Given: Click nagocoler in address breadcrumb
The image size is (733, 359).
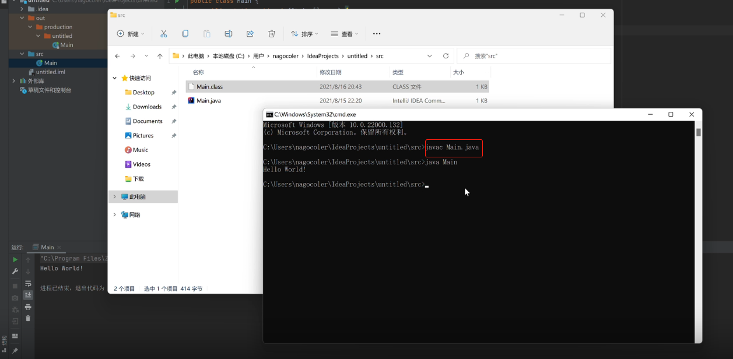Looking at the screenshot, I should [x=285, y=56].
